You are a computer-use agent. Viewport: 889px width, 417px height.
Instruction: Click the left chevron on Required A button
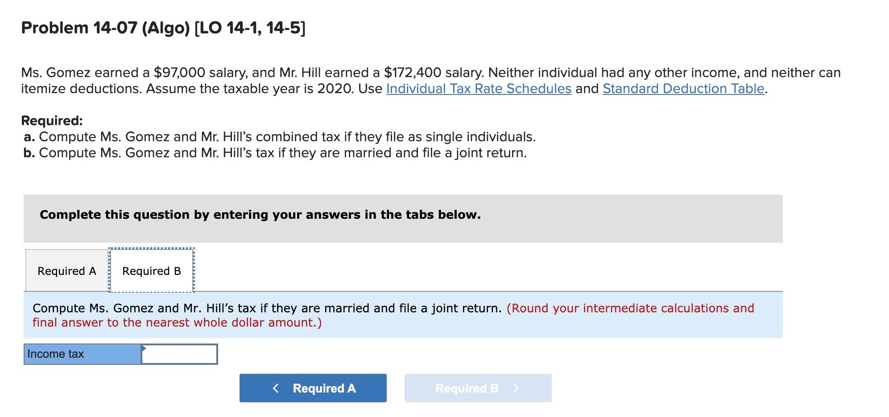[277, 388]
